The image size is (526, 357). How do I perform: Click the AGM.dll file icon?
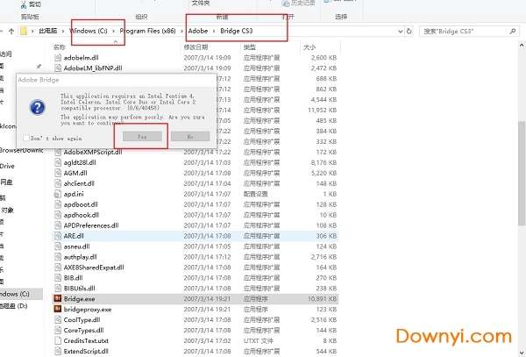(58, 173)
